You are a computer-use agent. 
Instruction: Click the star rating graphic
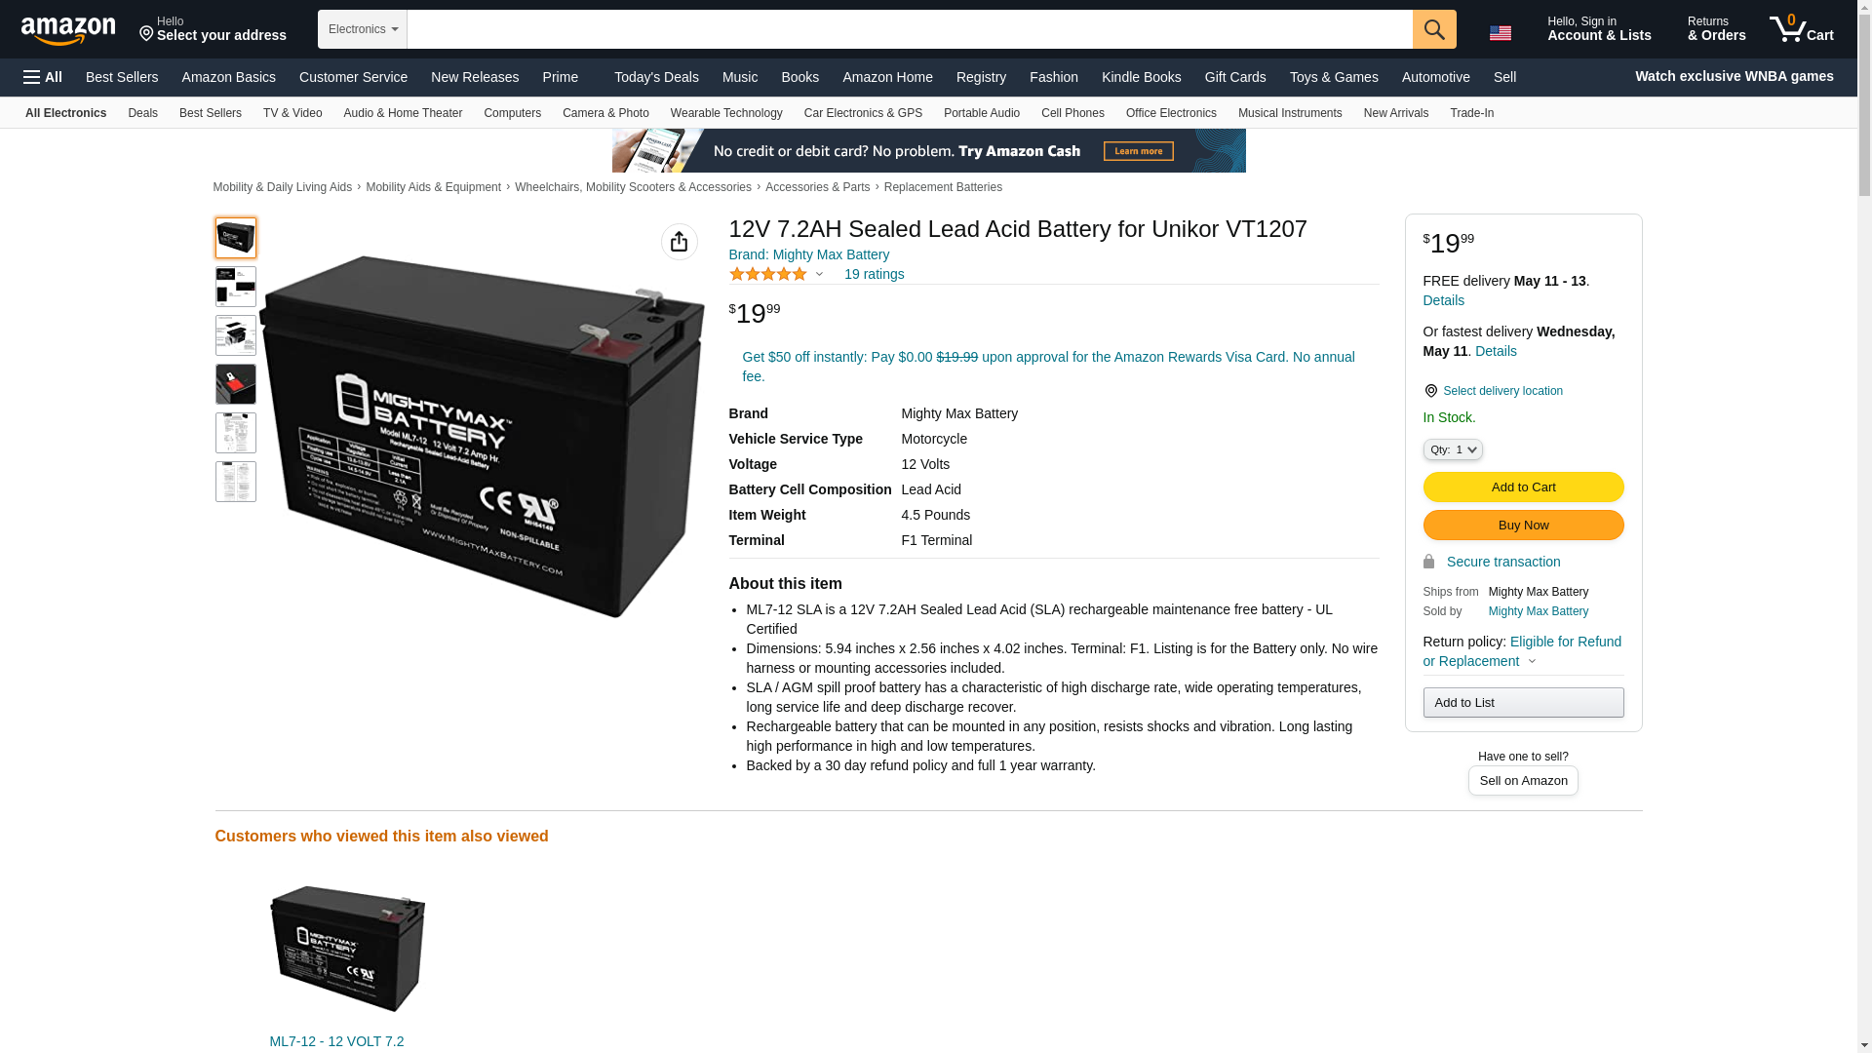(768, 274)
